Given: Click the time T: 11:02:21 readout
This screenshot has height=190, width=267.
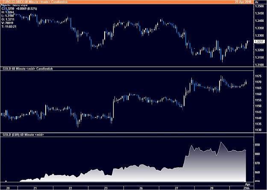Looking at the screenshot, I should click(x=9, y=26).
